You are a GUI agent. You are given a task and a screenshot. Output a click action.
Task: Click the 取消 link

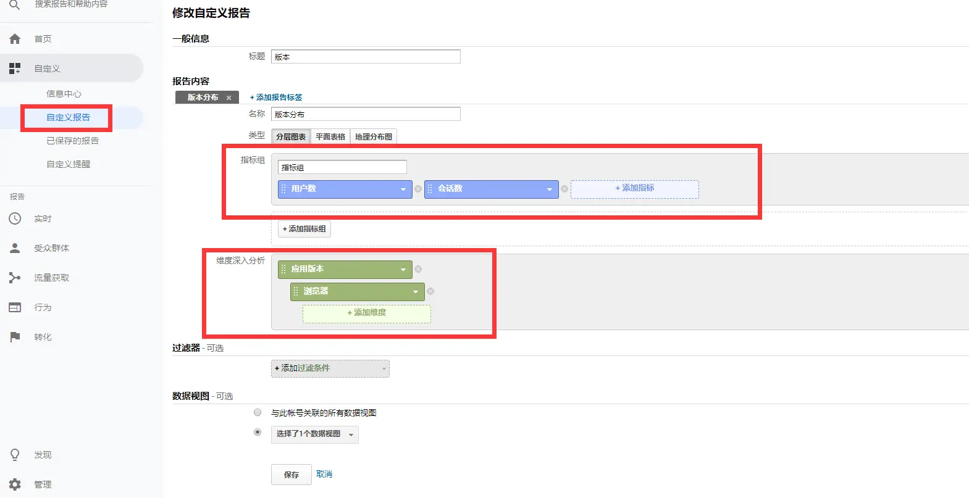(324, 474)
